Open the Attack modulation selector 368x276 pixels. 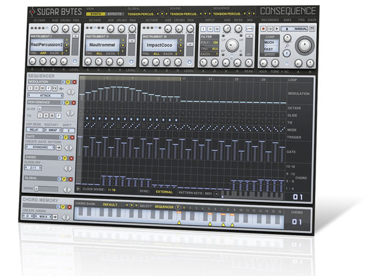click(x=45, y=95)
